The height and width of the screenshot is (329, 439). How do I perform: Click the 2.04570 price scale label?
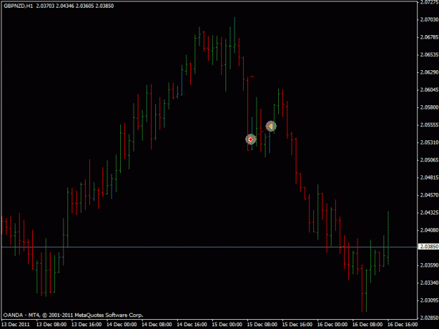pyautogui.click(x=429, y=195)
